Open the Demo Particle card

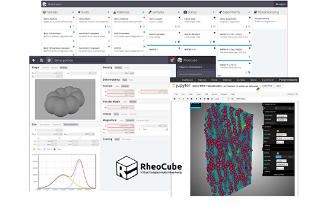pos(59,22)
